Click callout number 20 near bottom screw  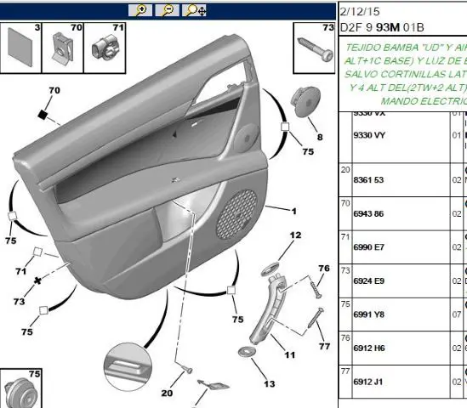[x=167, y=393]
